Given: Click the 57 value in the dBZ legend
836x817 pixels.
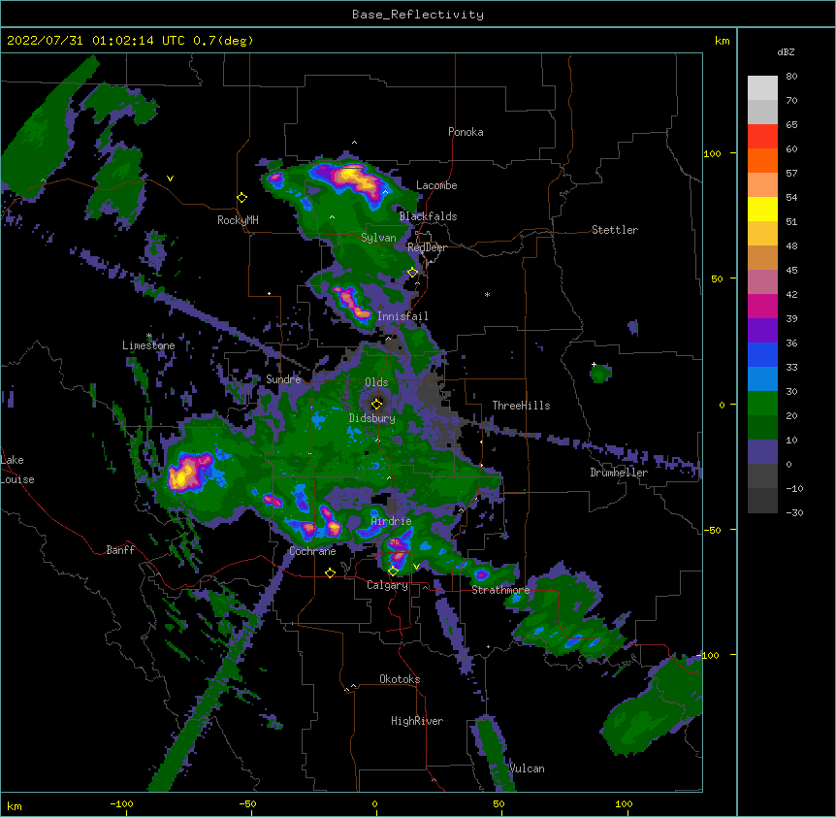Looking at the screenshot, I should 791,174.
